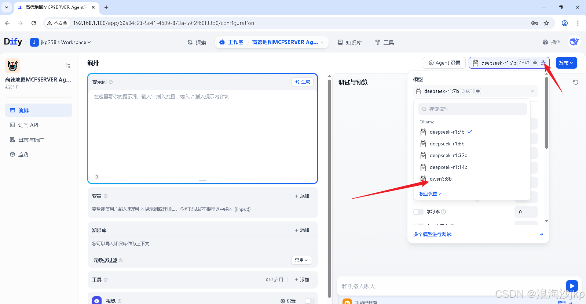Open the Studio tab

(x=231, y=42)
